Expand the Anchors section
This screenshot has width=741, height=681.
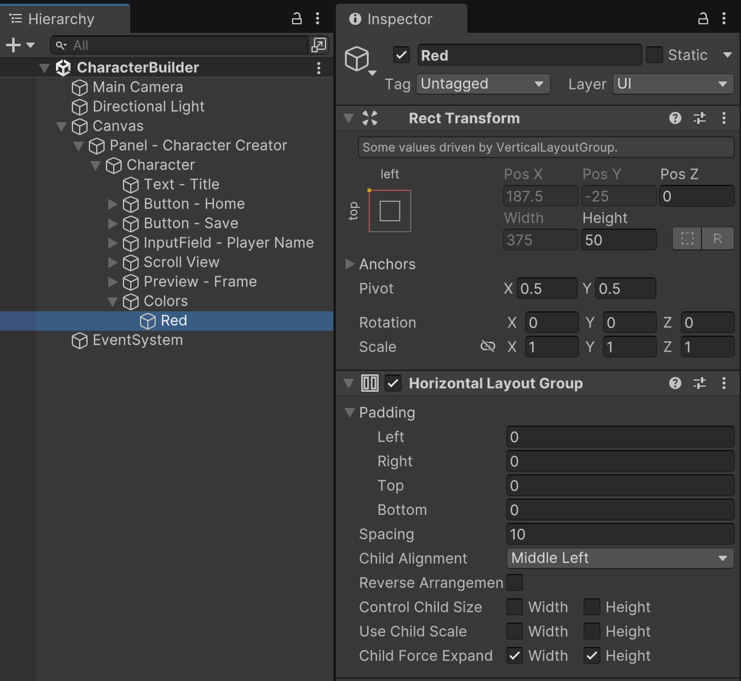coord(350,264)
